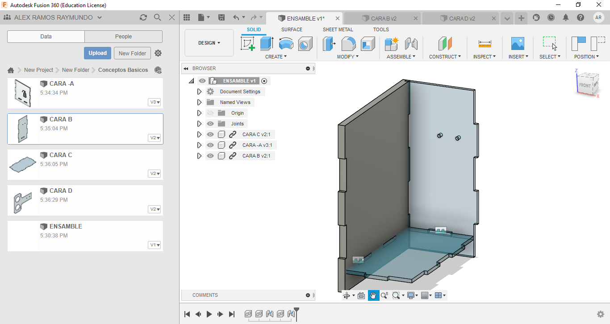
Task: Open the Show Data Panel grid icon
Action: (x=187, y=17)
